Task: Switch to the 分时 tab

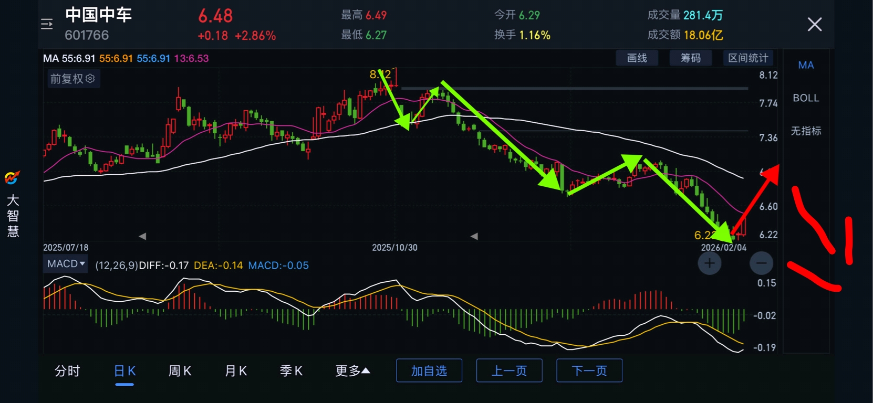Action: [67, 371]
